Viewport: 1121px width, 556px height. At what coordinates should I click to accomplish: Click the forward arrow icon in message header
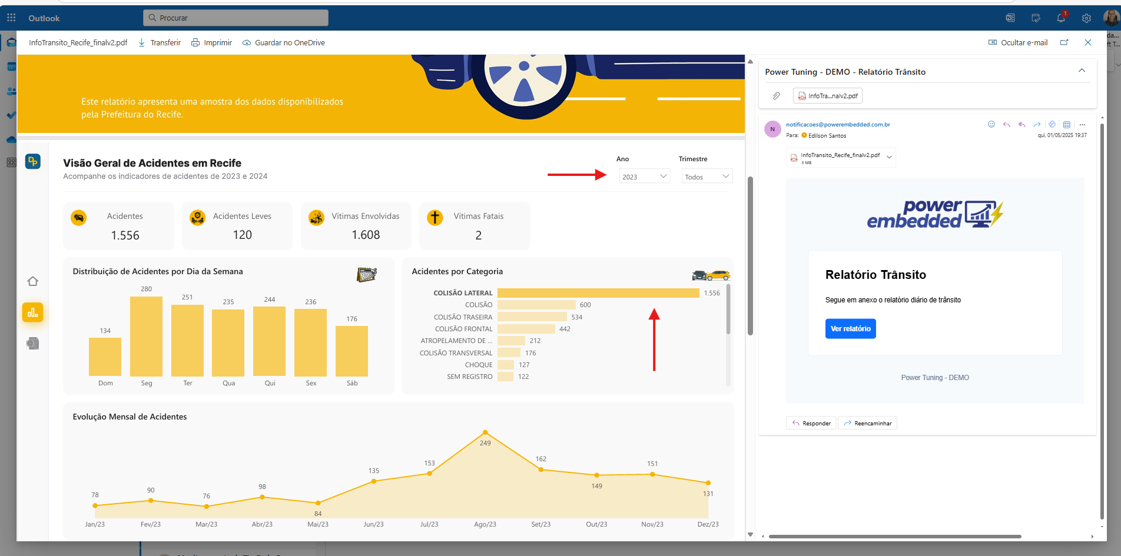point(1037,124)
